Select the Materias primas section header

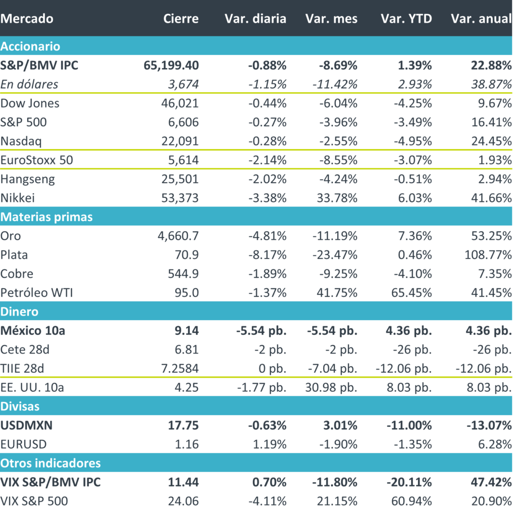pos(46,217)
